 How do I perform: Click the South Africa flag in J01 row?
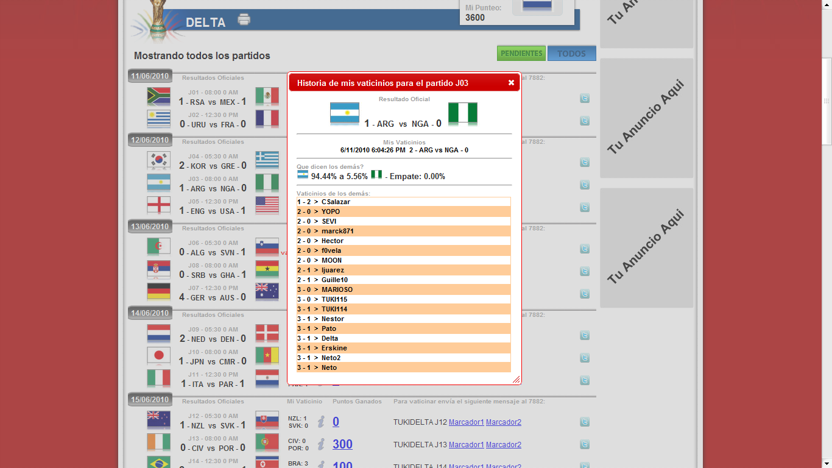point(158,96)
